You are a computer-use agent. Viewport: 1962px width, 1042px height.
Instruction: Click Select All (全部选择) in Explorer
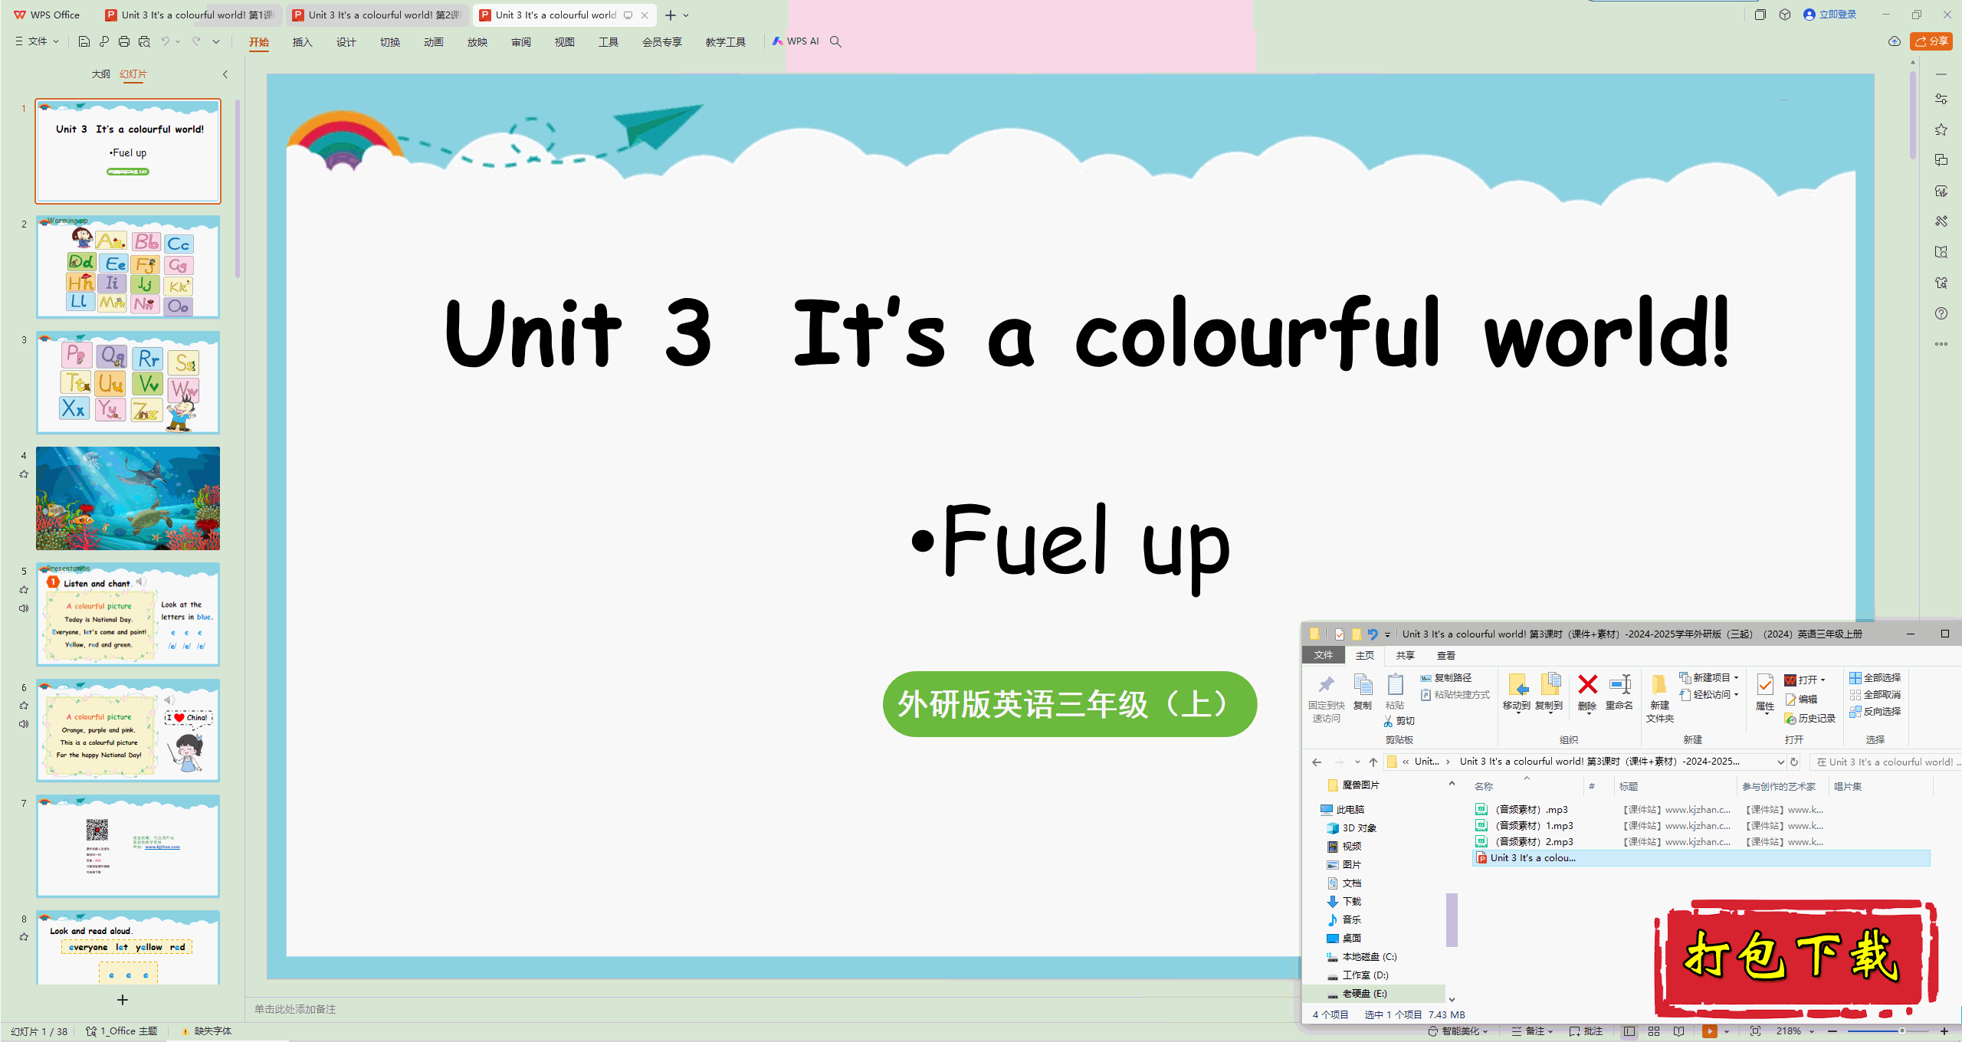1875,678
